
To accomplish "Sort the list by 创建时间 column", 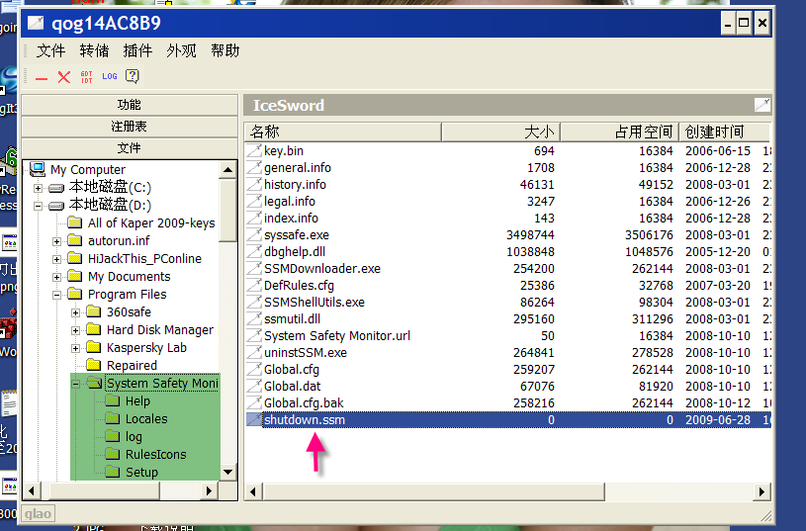I will [x=725, y=133].
